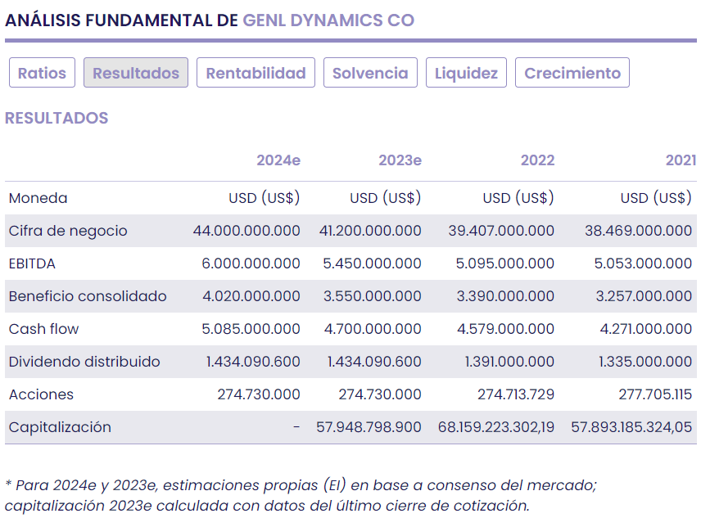Select the Dividendo distribuido row label
Image resolution: width=710 pixels, height=527 pixels.
[84, 362]
